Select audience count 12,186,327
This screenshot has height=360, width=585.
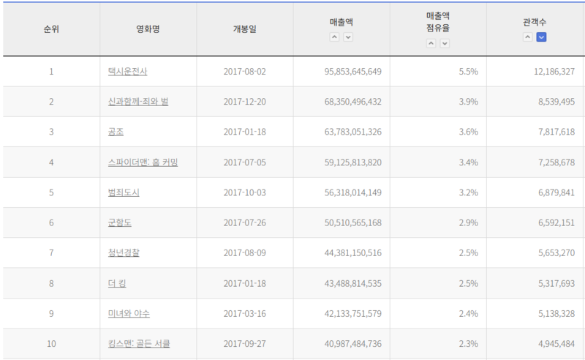pyautogui.click(x=554, y=71)
